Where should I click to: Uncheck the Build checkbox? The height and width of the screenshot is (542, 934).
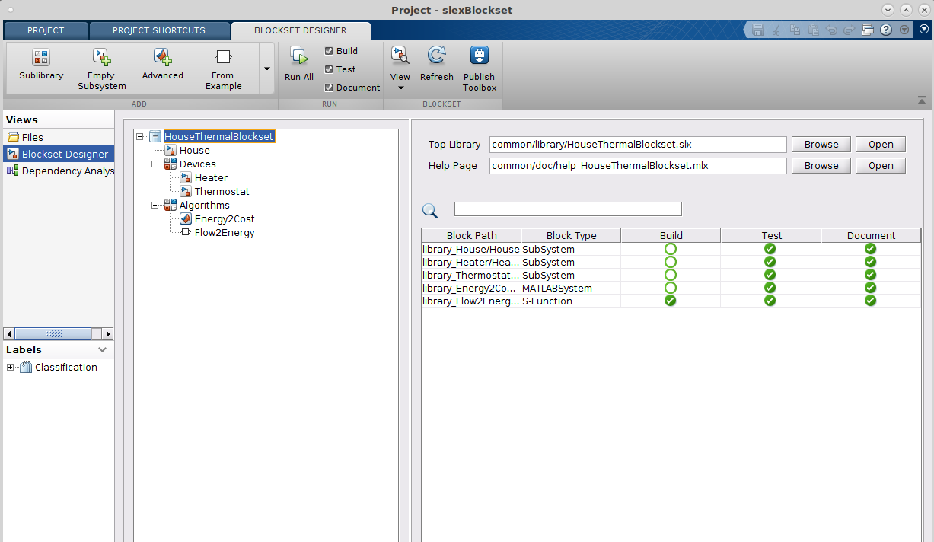329,51
